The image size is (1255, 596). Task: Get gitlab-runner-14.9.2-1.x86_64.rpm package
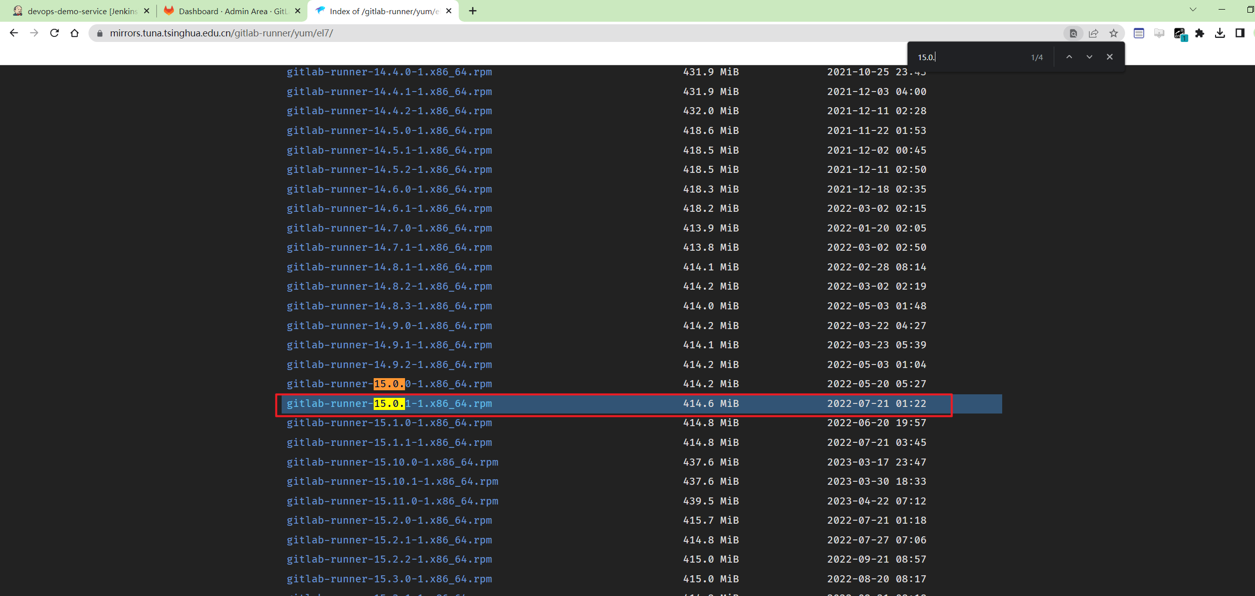tap(389, 364)
